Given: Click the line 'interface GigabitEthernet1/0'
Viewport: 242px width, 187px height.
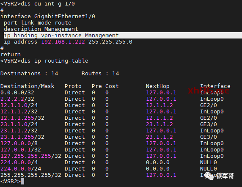Looking at the screenshot, I should pos(48,16).
